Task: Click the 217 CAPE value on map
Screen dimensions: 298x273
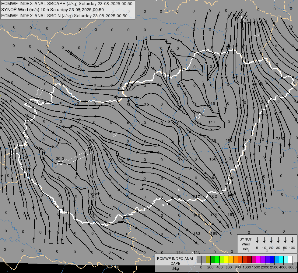Action: pos(196,197)
